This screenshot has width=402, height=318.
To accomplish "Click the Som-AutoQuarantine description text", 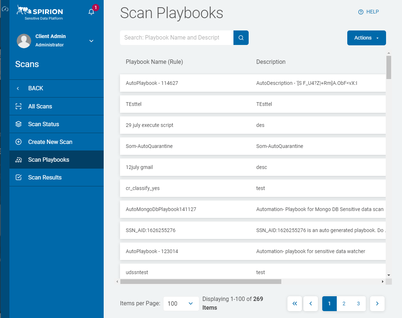I will pyautogui.click(x=280, y=146).
